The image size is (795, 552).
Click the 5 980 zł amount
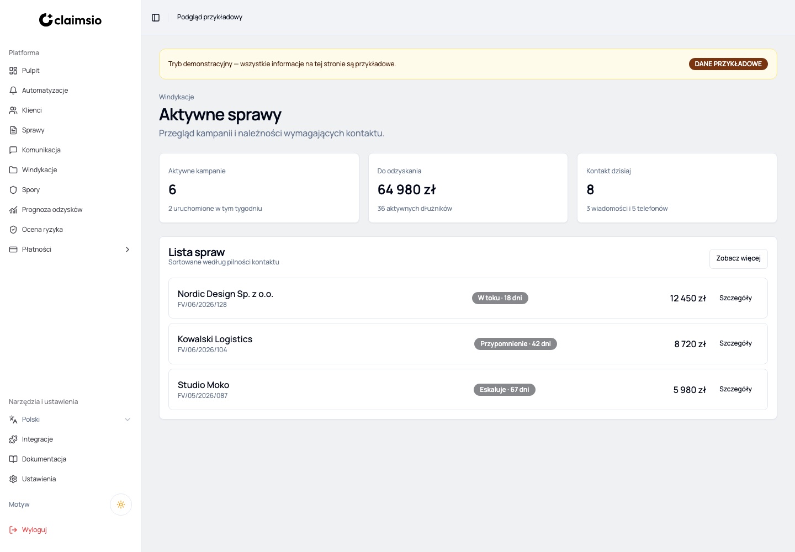(x=690, y=390)
